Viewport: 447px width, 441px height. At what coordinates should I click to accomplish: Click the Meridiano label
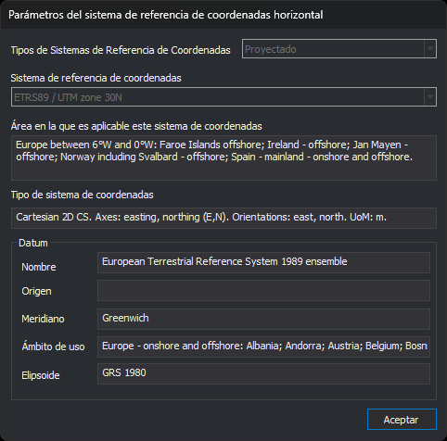click(x=43, y=319)
